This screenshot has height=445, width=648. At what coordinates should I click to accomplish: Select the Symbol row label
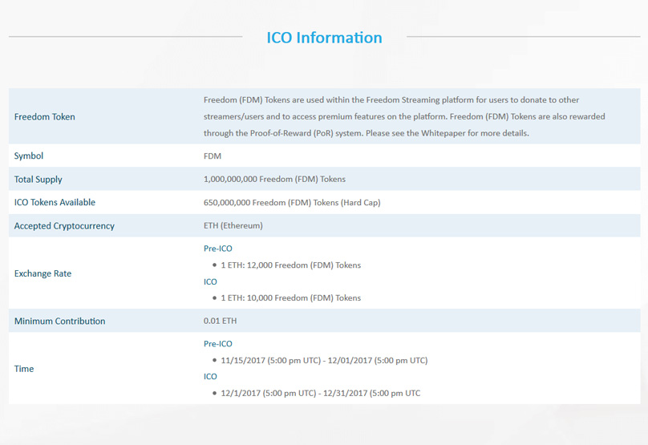tap(29, 156)
